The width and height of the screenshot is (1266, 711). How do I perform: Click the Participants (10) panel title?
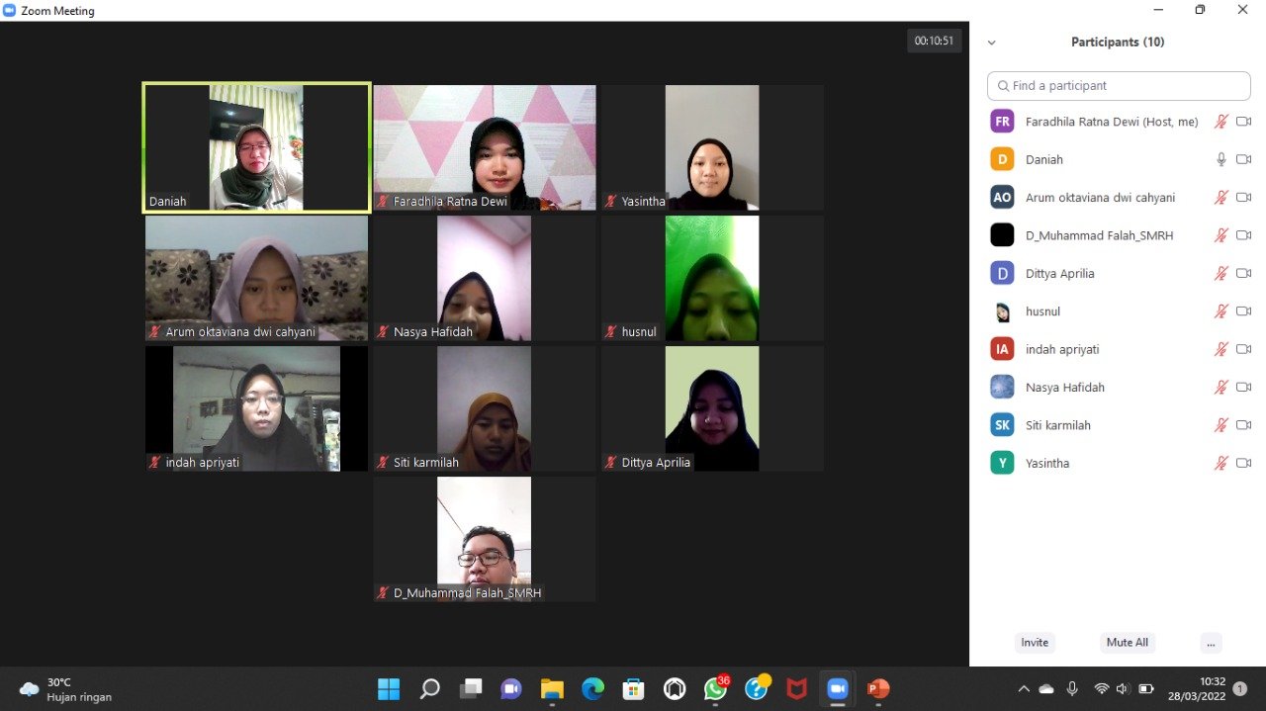coord(1118,43)
